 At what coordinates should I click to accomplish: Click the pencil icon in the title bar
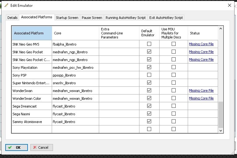[6, 5]
